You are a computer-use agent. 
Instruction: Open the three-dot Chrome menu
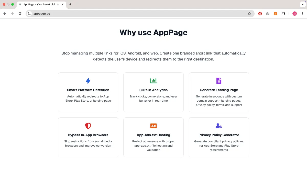[x=302, y=13]
